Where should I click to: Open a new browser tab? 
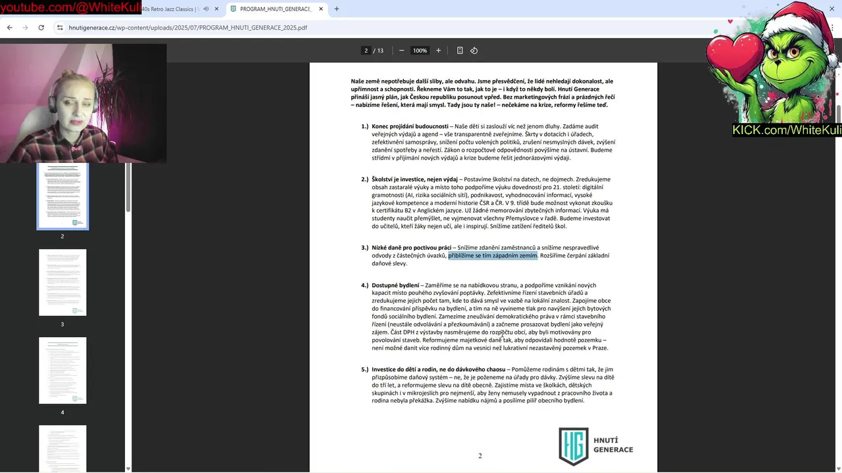[x=337, y=9]
